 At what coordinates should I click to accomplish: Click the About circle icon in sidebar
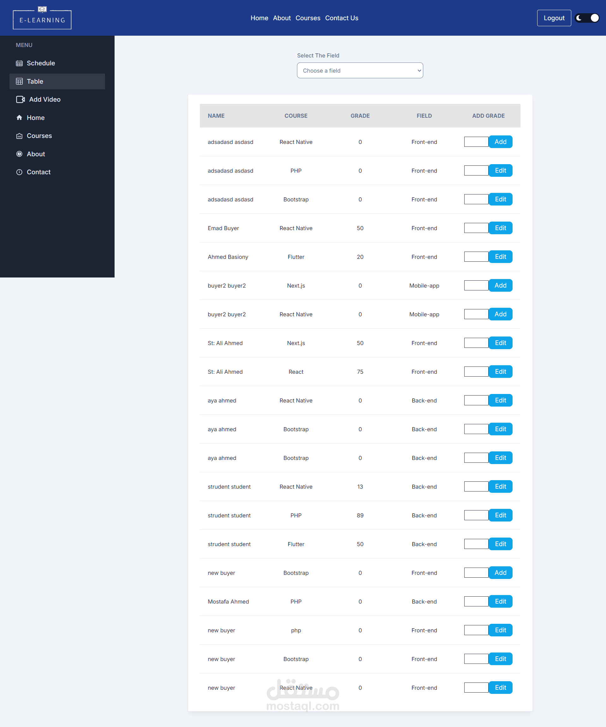pos(19,154)
